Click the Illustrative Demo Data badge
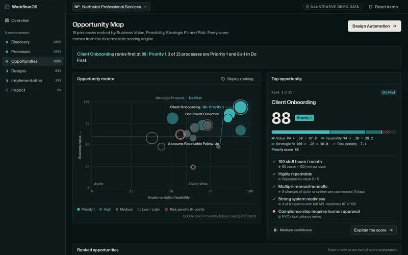Viewport: 408px width, 255px height. coord(333,7)
